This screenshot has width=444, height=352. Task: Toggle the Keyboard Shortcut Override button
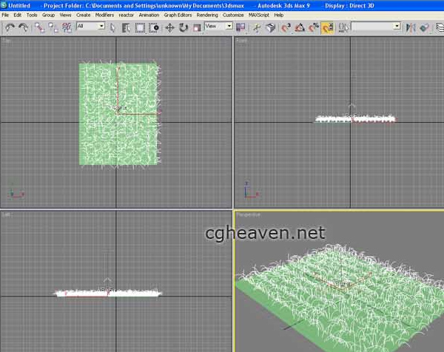(271, 27)
